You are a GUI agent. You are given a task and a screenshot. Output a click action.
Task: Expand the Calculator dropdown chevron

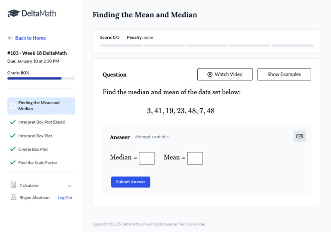pos(69,186)
